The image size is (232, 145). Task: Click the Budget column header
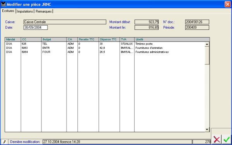tap(54, 39)
